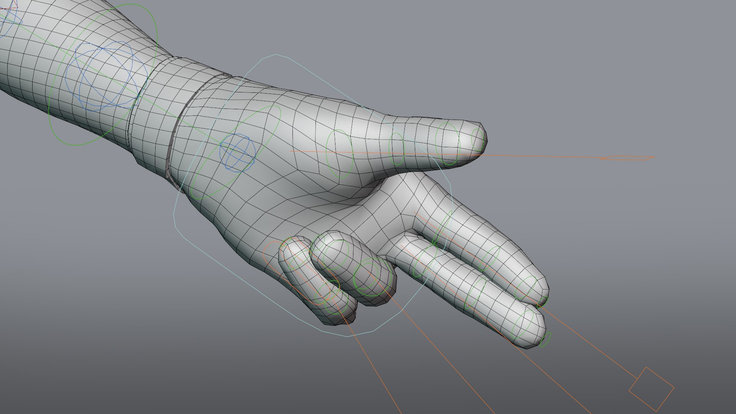Select the orange square control at finger line end
Screen dimensions: 736x414
[651, 389]
